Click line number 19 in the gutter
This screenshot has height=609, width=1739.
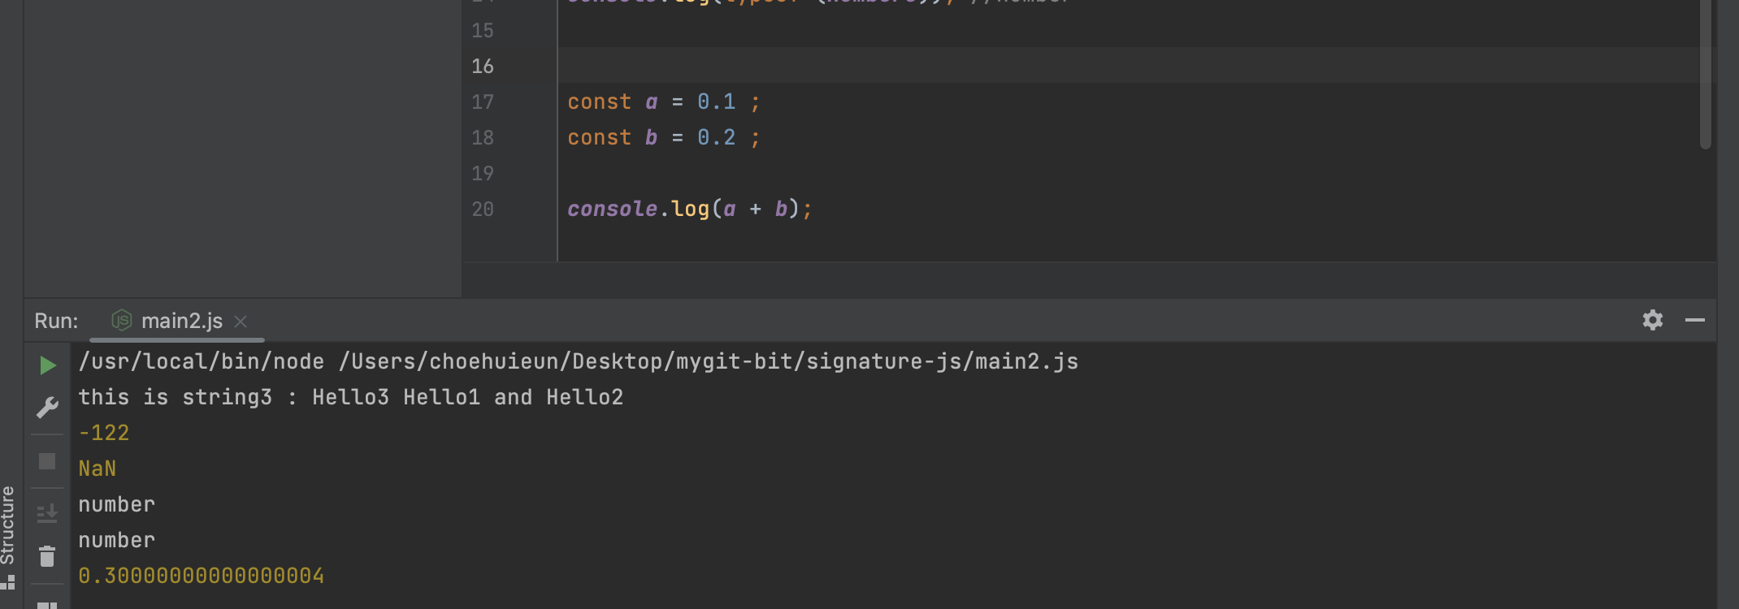tap(483, 173)
